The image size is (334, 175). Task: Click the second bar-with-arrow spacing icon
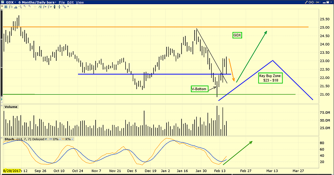click(50, 7)
